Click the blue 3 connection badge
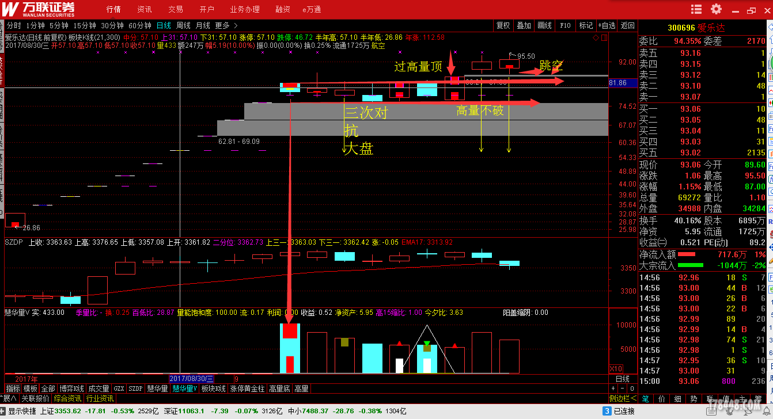Viewport: 773px width, 419px height. [x=606, y=411]
